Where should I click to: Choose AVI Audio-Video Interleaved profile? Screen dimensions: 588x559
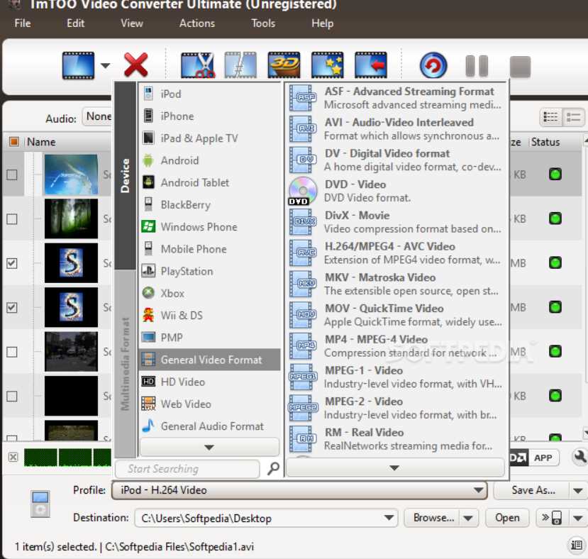pyautogui.click(x=396, y=128)
